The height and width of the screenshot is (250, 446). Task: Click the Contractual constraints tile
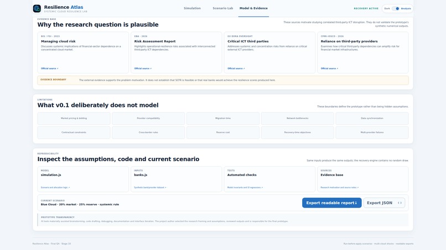(x=74, y=132)
